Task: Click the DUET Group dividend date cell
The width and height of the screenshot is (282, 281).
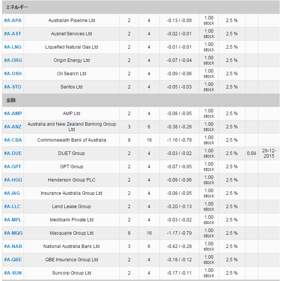Action: (269, 153)
